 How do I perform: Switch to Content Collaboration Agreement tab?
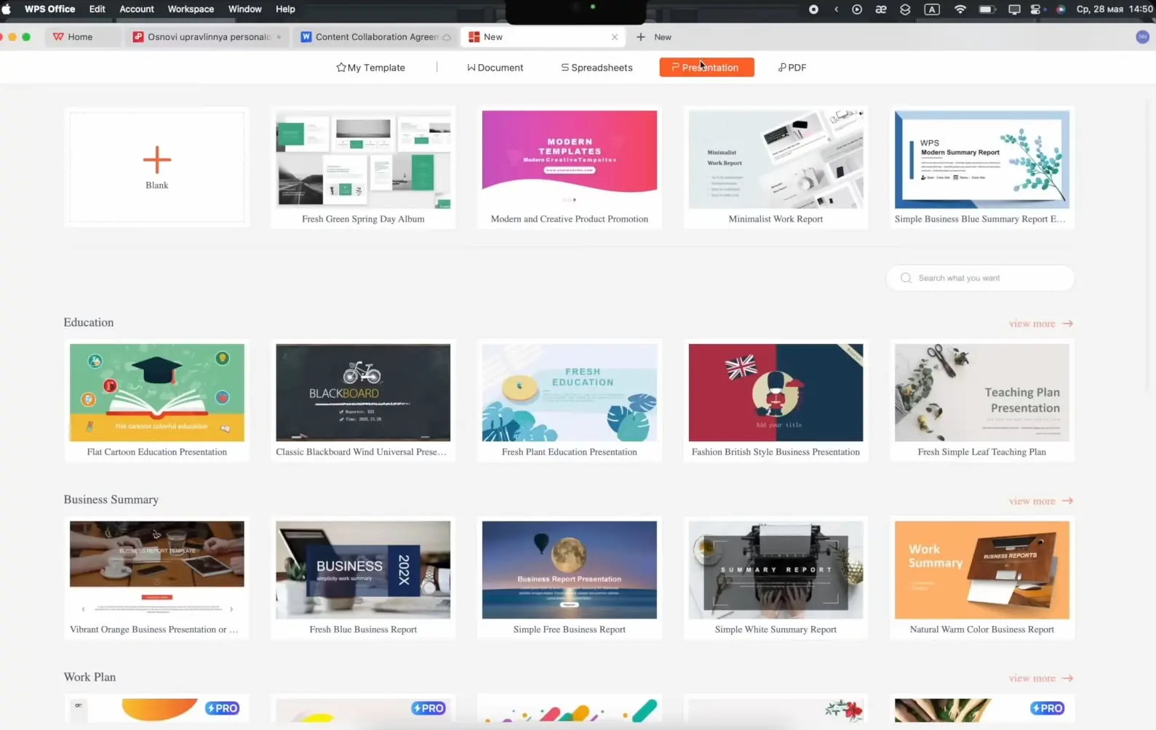[x=375, y=37]
